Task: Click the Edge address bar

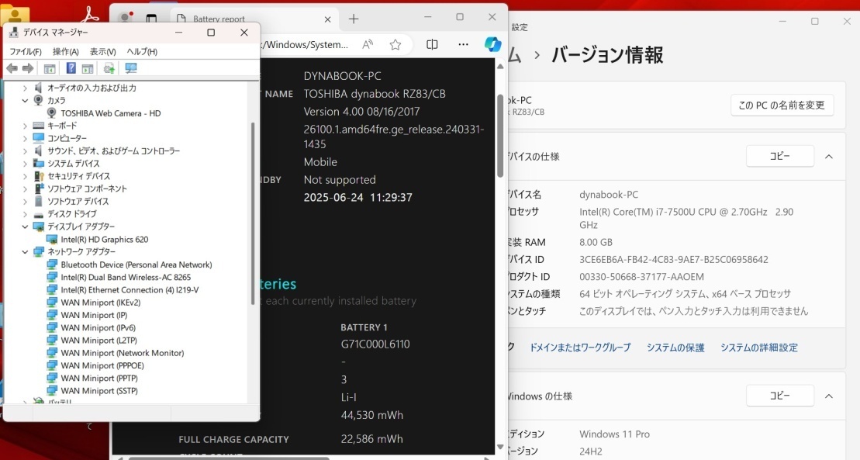Action: click(x=305, y=45)
